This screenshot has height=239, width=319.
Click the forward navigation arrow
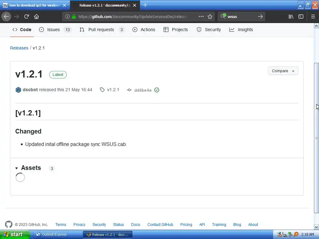(x=17, y=17)
